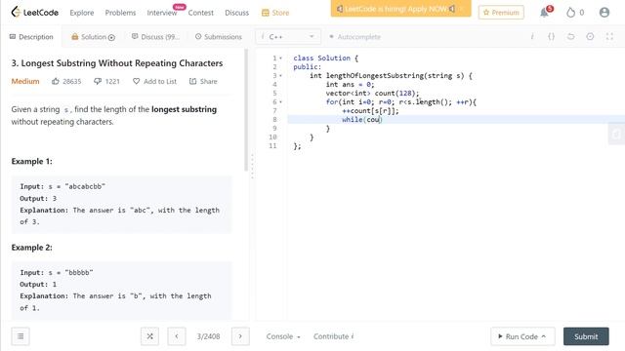View the streak flame counter
The width and height of the screenshot is (625, 351).
click(x=575, y=13)
